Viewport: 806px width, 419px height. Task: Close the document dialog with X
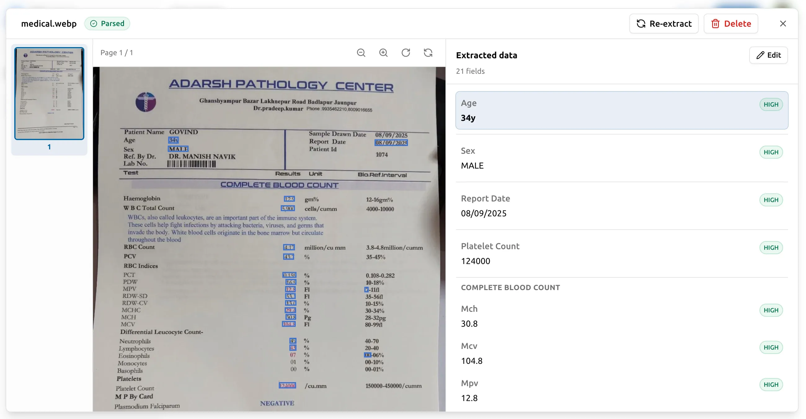[x=783, y=24]
